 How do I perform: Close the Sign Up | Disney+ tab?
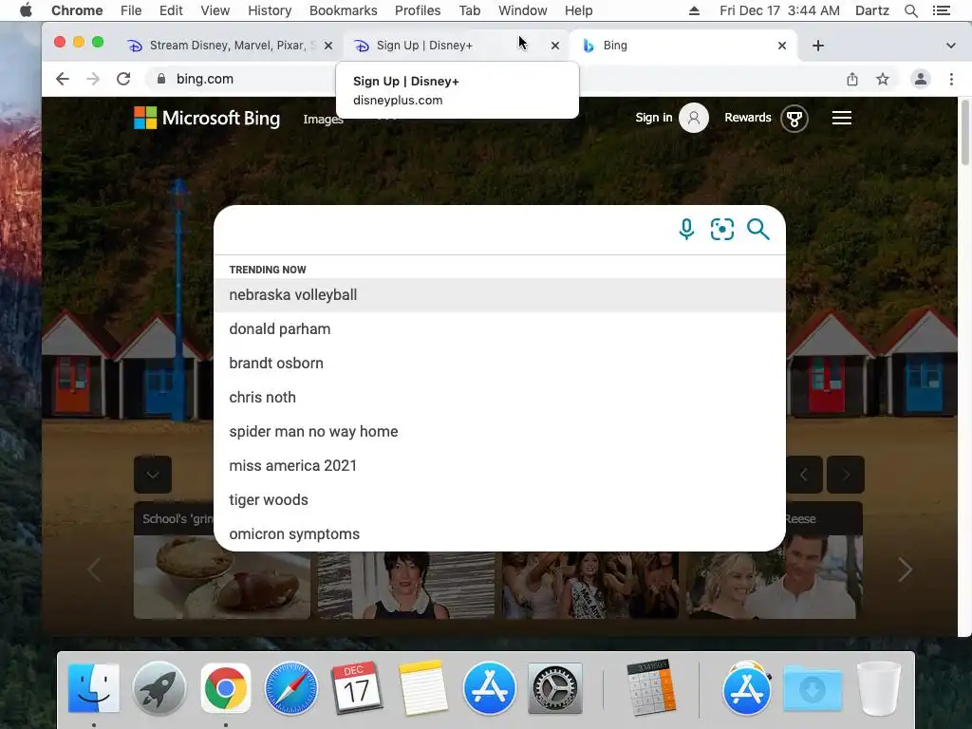click(x=554, y=46)
